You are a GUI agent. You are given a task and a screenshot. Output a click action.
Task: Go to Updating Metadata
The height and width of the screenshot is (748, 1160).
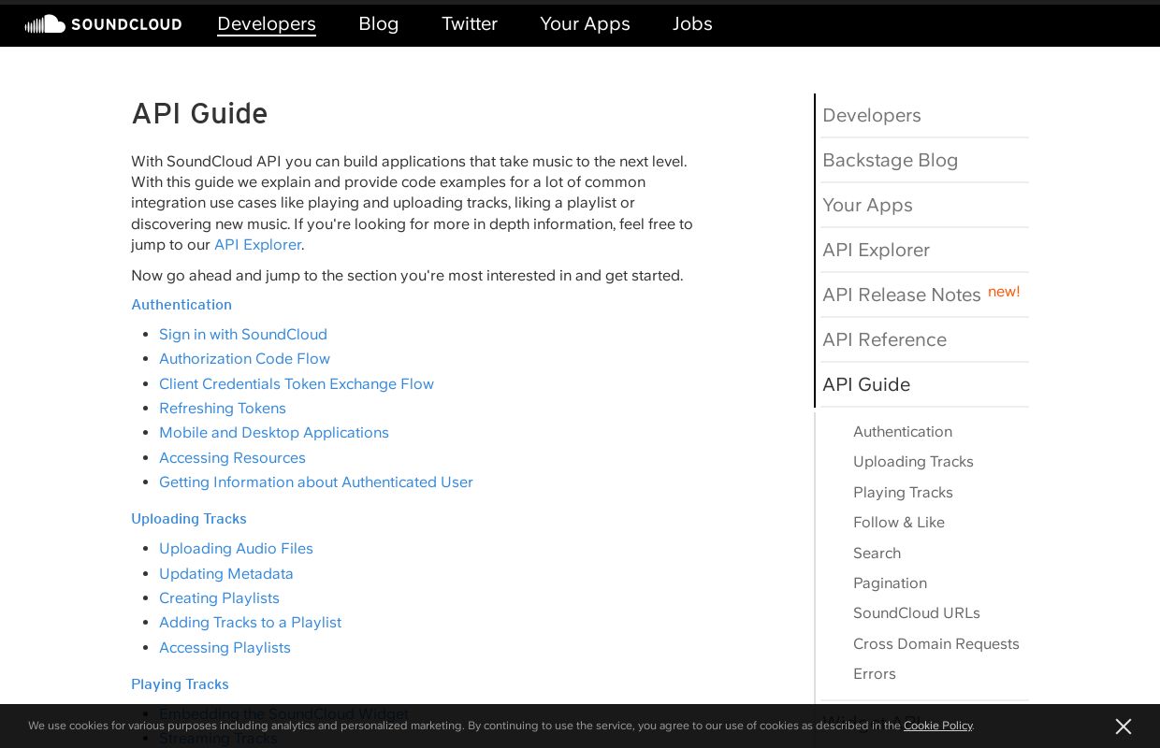click(x=226, y=574)
